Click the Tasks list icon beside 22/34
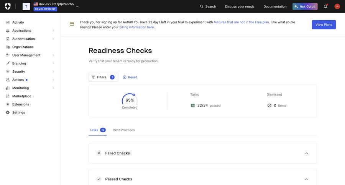Image resolution: width=345 pixels, height=185 pixels. pyautogui.click(x=193, y=105)
